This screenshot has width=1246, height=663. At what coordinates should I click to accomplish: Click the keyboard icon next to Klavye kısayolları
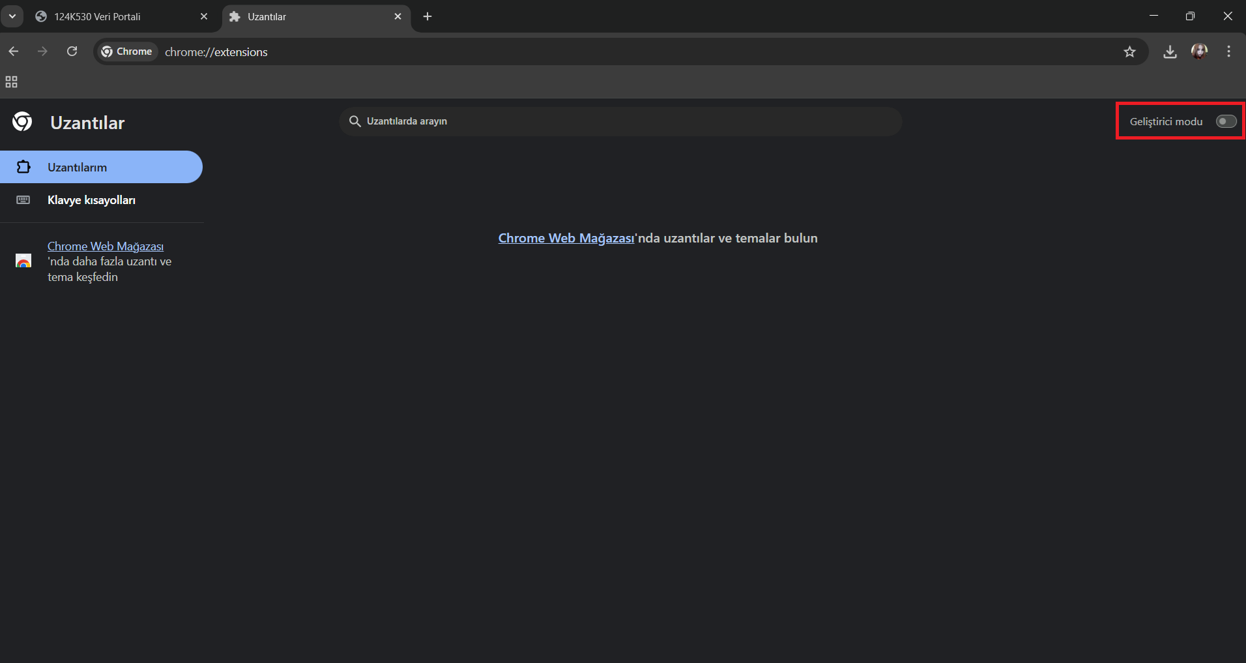(23, 200)
